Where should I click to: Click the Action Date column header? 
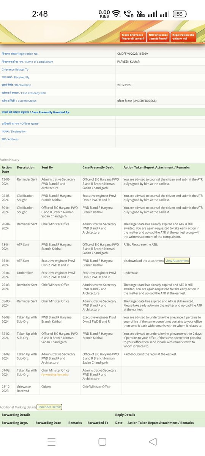pos(7,169)
